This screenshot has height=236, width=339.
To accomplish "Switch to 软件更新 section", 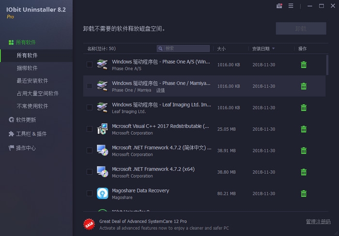I will 26,120.
